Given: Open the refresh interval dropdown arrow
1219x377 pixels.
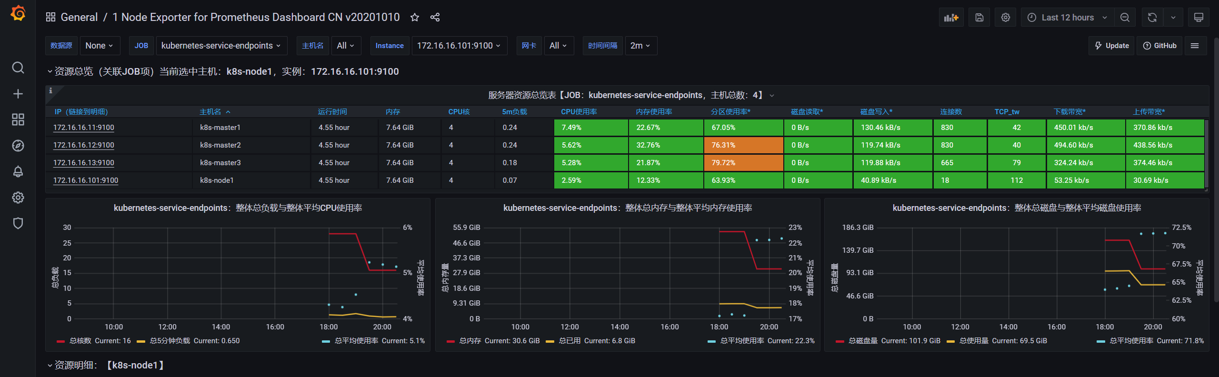Looking at the screenshot, I should click(1173, 18).
